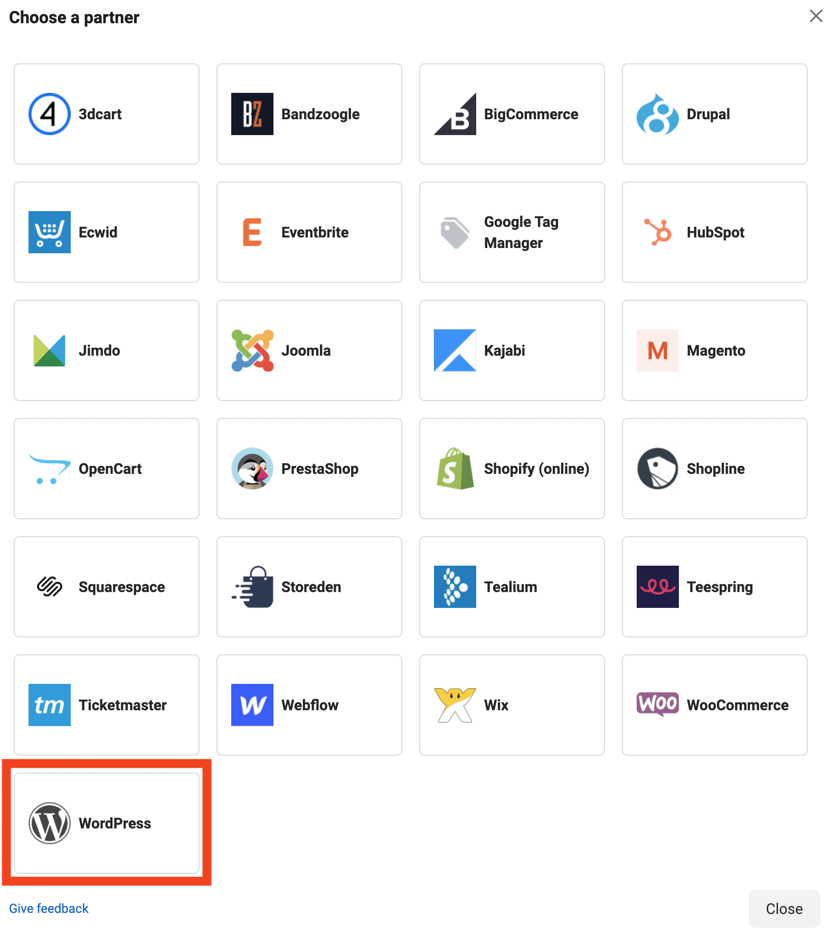Choose Wix partner label
832x934 pixels.
tap(496, 705)
